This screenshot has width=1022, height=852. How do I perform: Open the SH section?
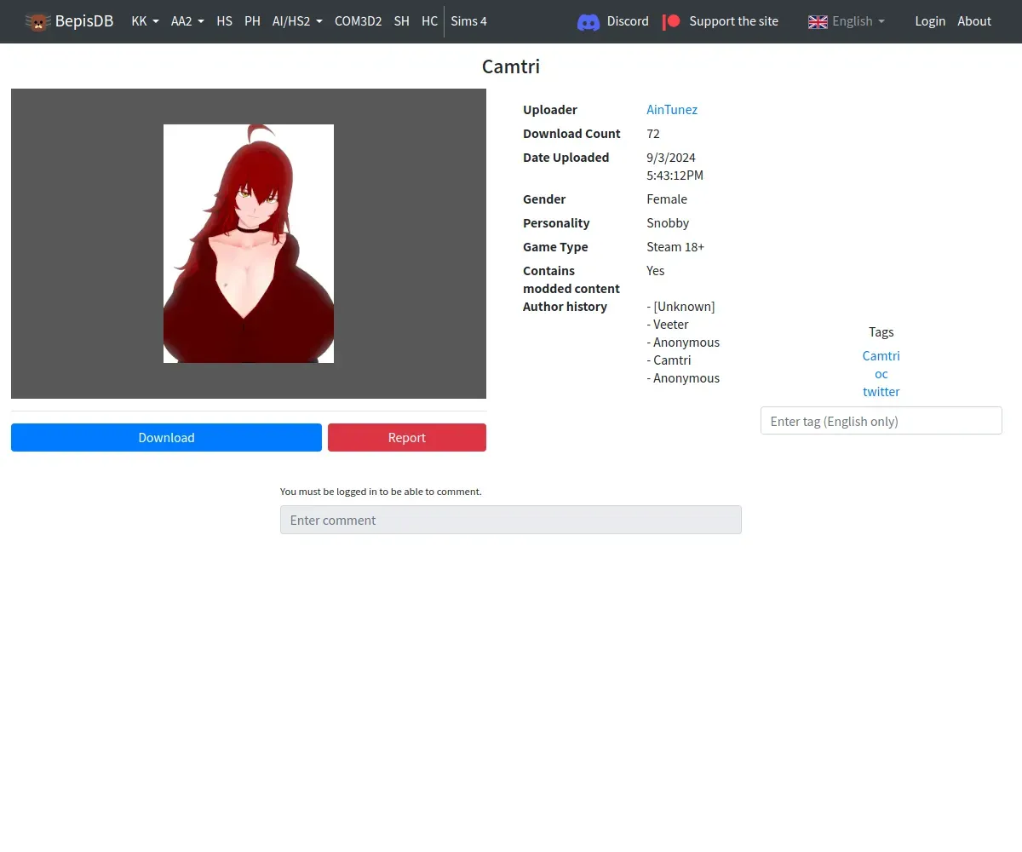(x=401, y=21)
